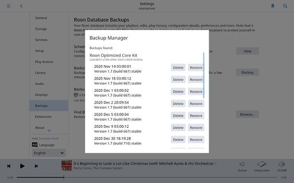Open the search magnifier icon
The height and width of the screenshot is (183, 294).
point(285,6)
